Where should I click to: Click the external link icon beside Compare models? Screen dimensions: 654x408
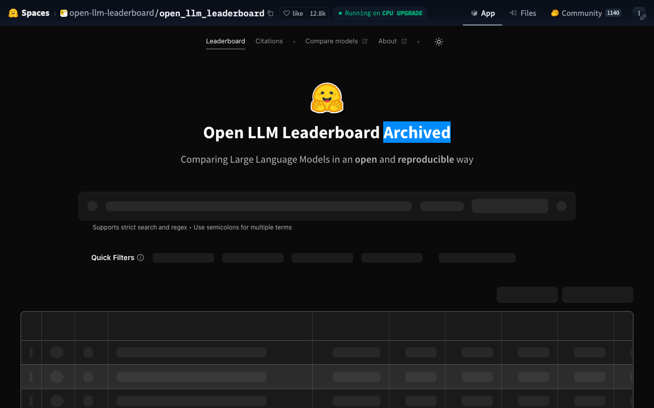pyautogui.click(x=365, y=41)
